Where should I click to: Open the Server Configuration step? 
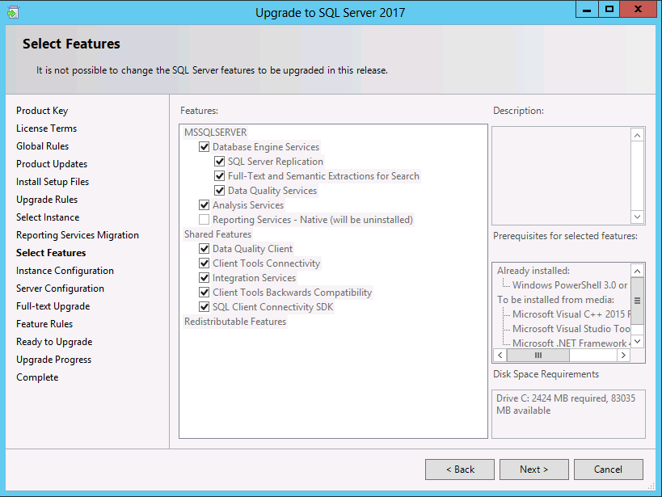tap(61, 289)
